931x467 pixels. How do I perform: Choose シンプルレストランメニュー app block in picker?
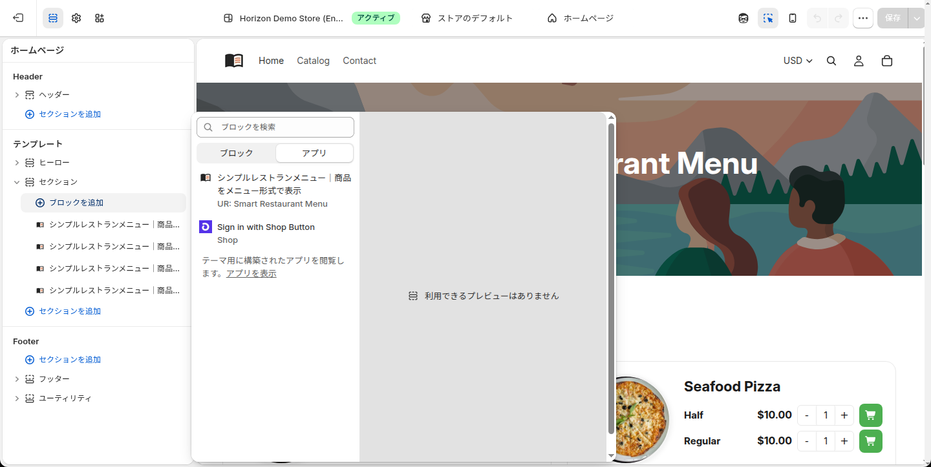pos(275,191)
